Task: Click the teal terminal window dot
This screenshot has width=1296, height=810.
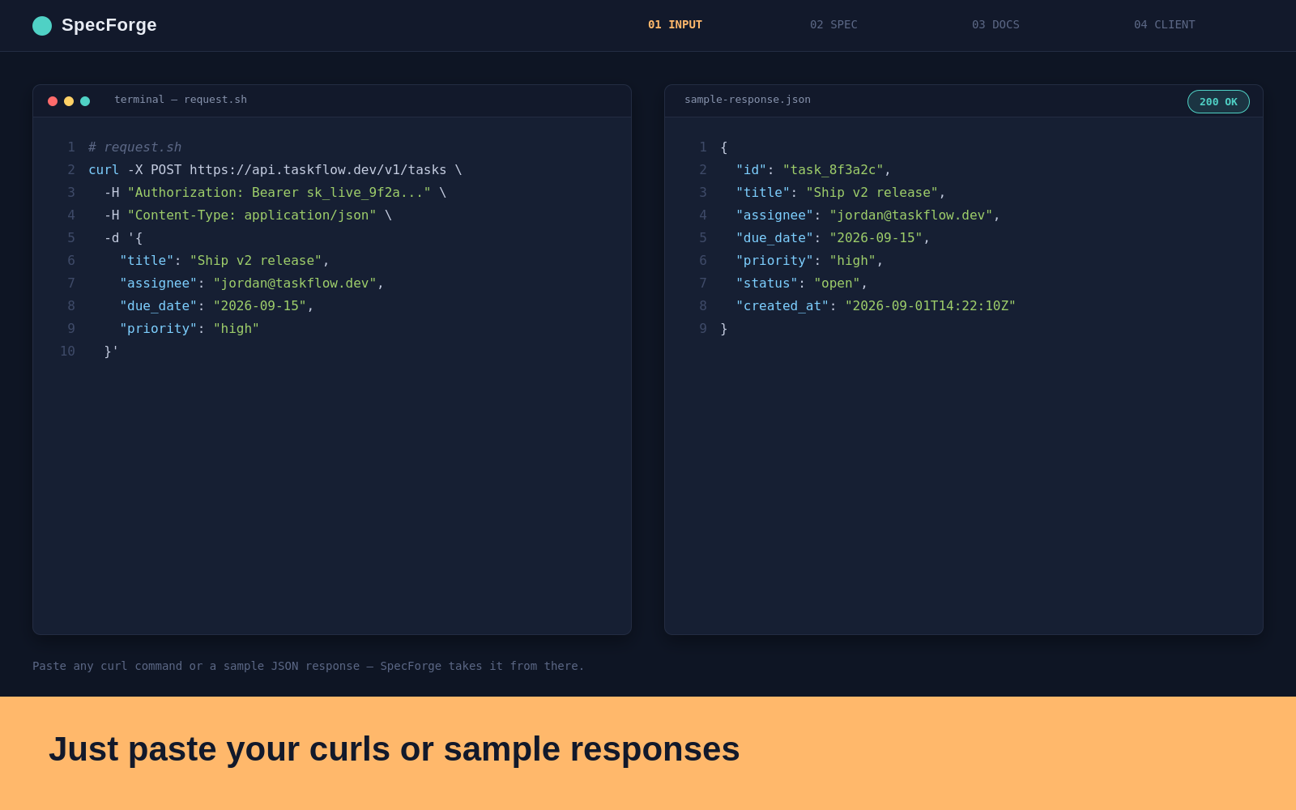Action: click(85, 101)
